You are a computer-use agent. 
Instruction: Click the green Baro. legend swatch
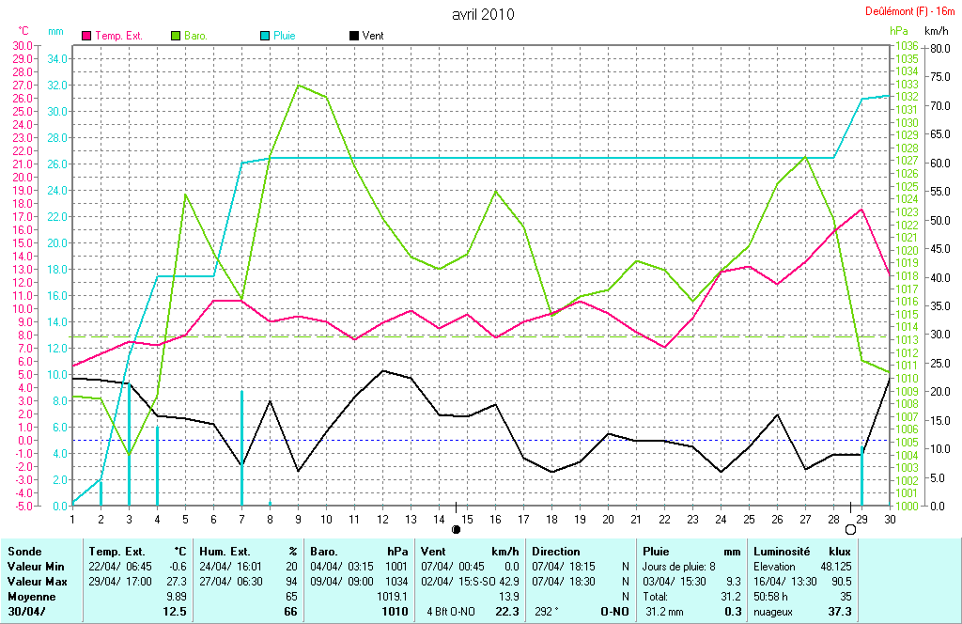pos(176,36)
